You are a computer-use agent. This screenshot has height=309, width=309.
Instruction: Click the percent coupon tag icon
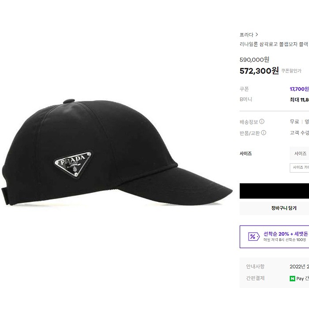point(254,237)
